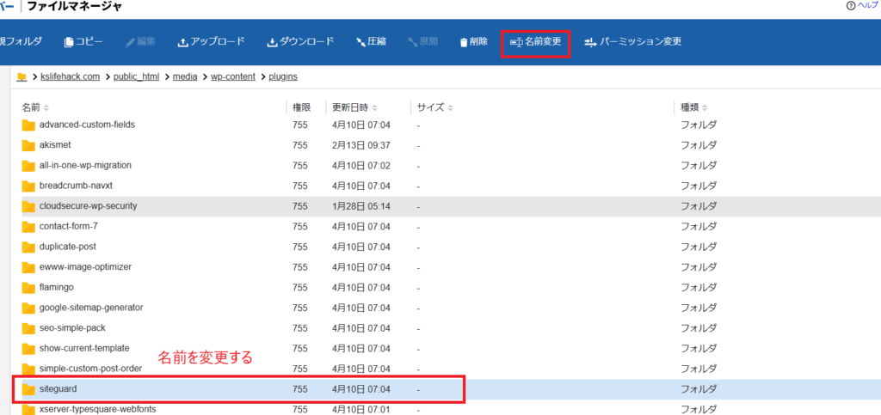
Task: Click the Rename (名前変更) button
Action: pyautogui.click(x=535, y=41)
